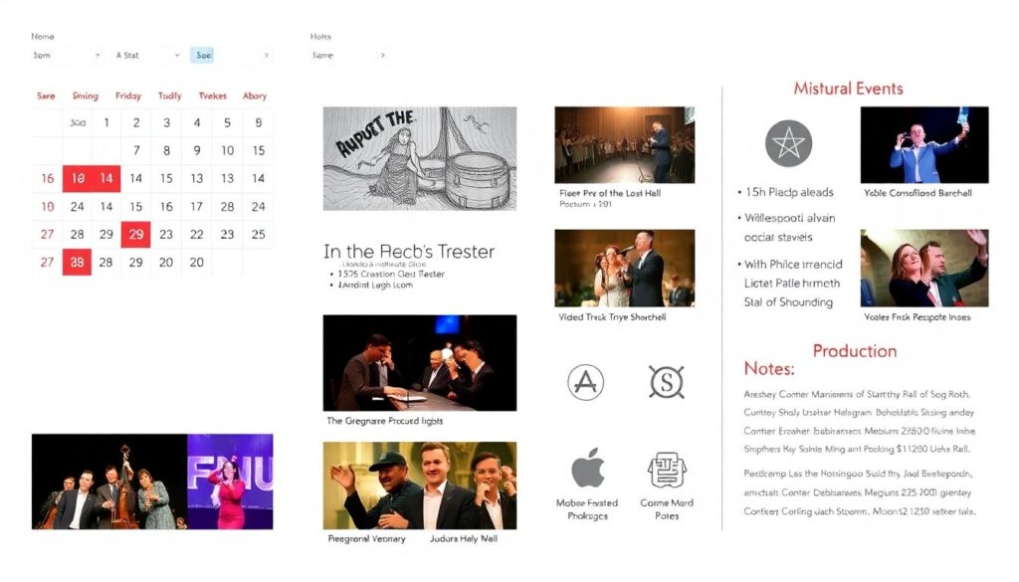Screen dimensions: 1019x582
Task: Pick the red highlighted date 38
Action: [x=77, y=263]
